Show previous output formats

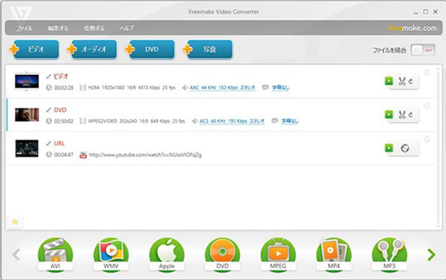pyautogui.click(x=16, y=255)
